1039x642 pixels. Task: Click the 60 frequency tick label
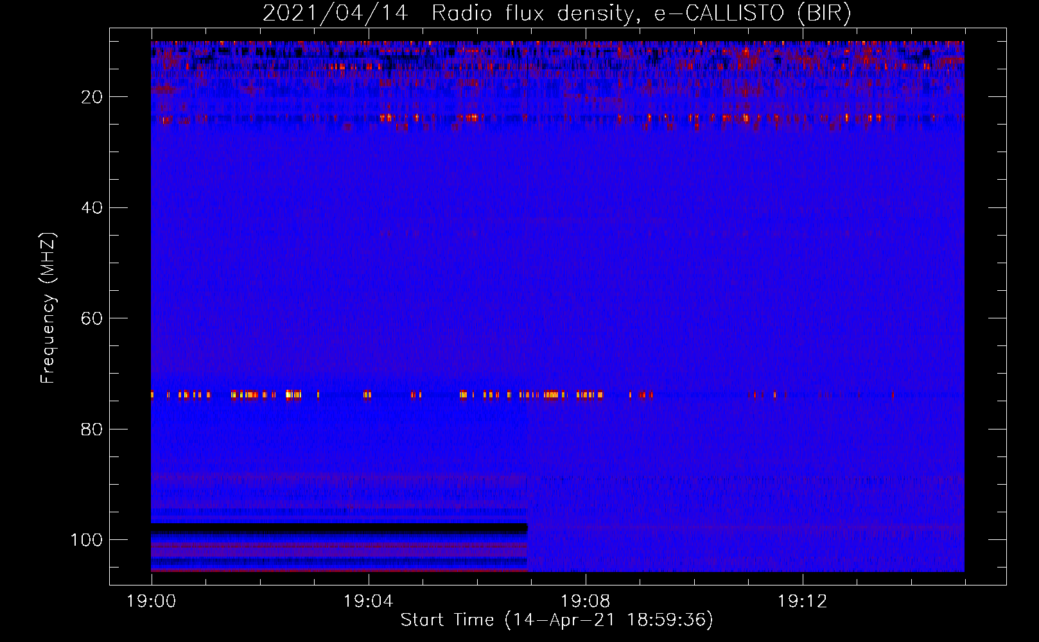coord(92,318)
